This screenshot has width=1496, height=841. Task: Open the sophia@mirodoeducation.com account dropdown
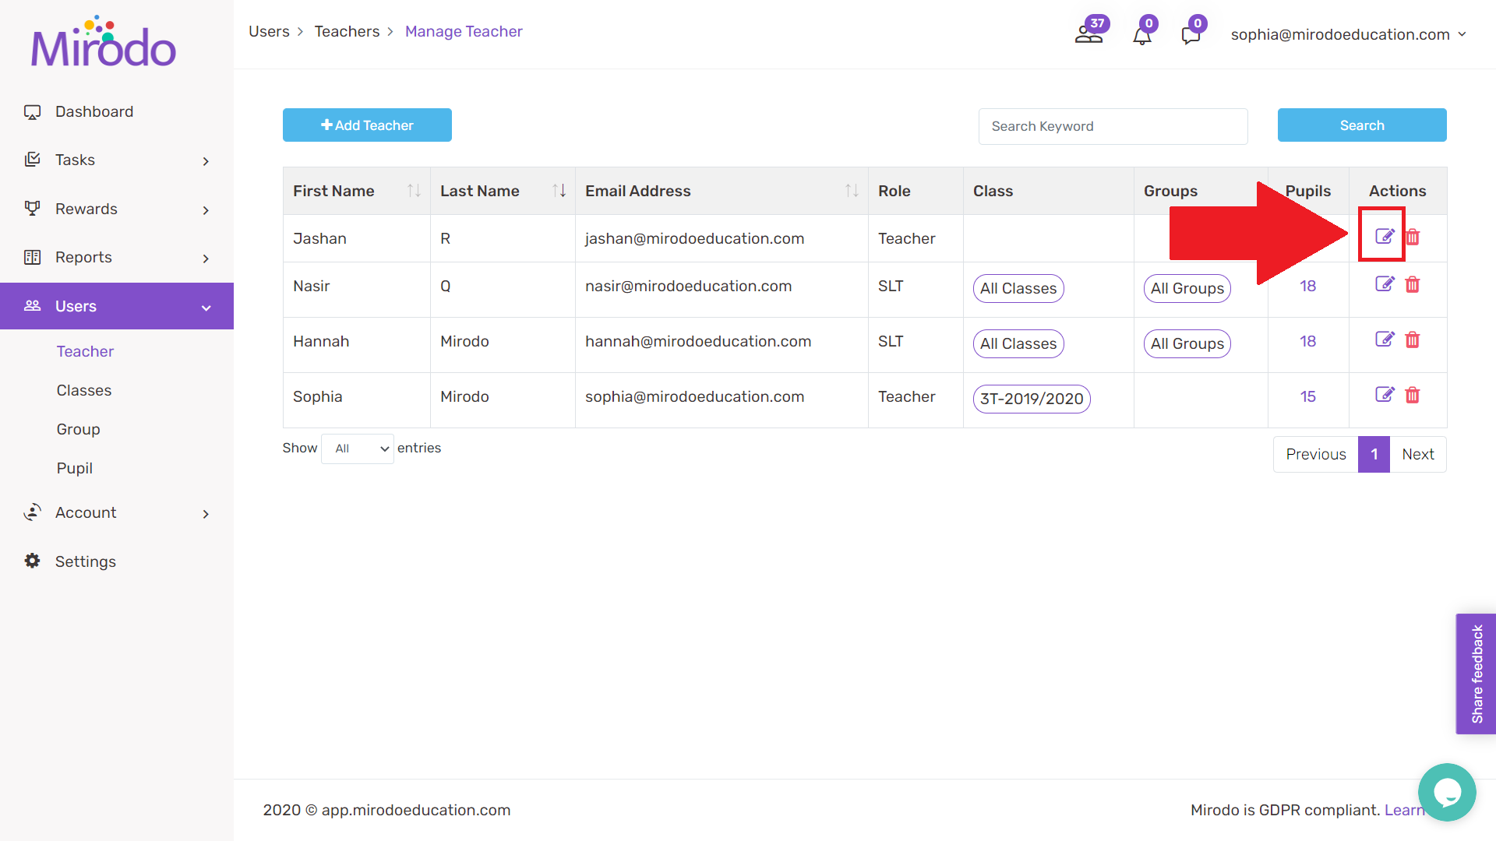[x=1349, y=34]
